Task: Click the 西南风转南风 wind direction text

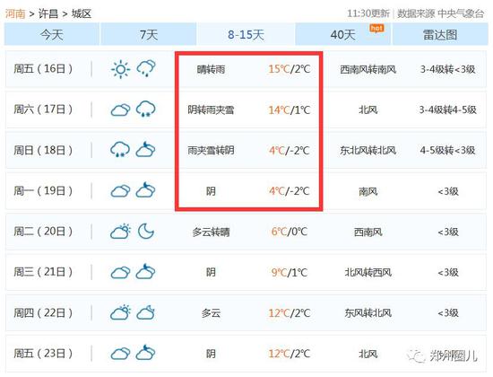Action: coord(368,69)
